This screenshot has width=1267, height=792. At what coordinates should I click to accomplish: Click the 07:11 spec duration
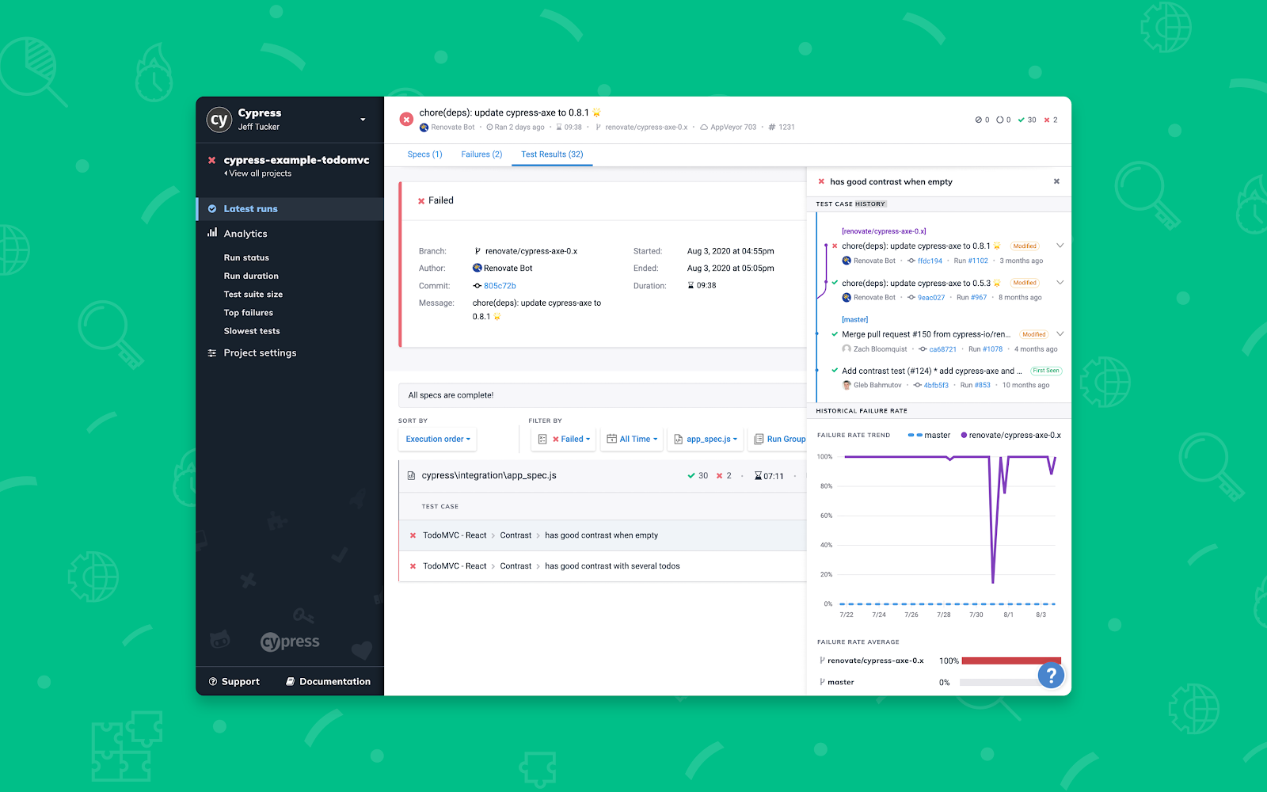[x=769, y=476]
